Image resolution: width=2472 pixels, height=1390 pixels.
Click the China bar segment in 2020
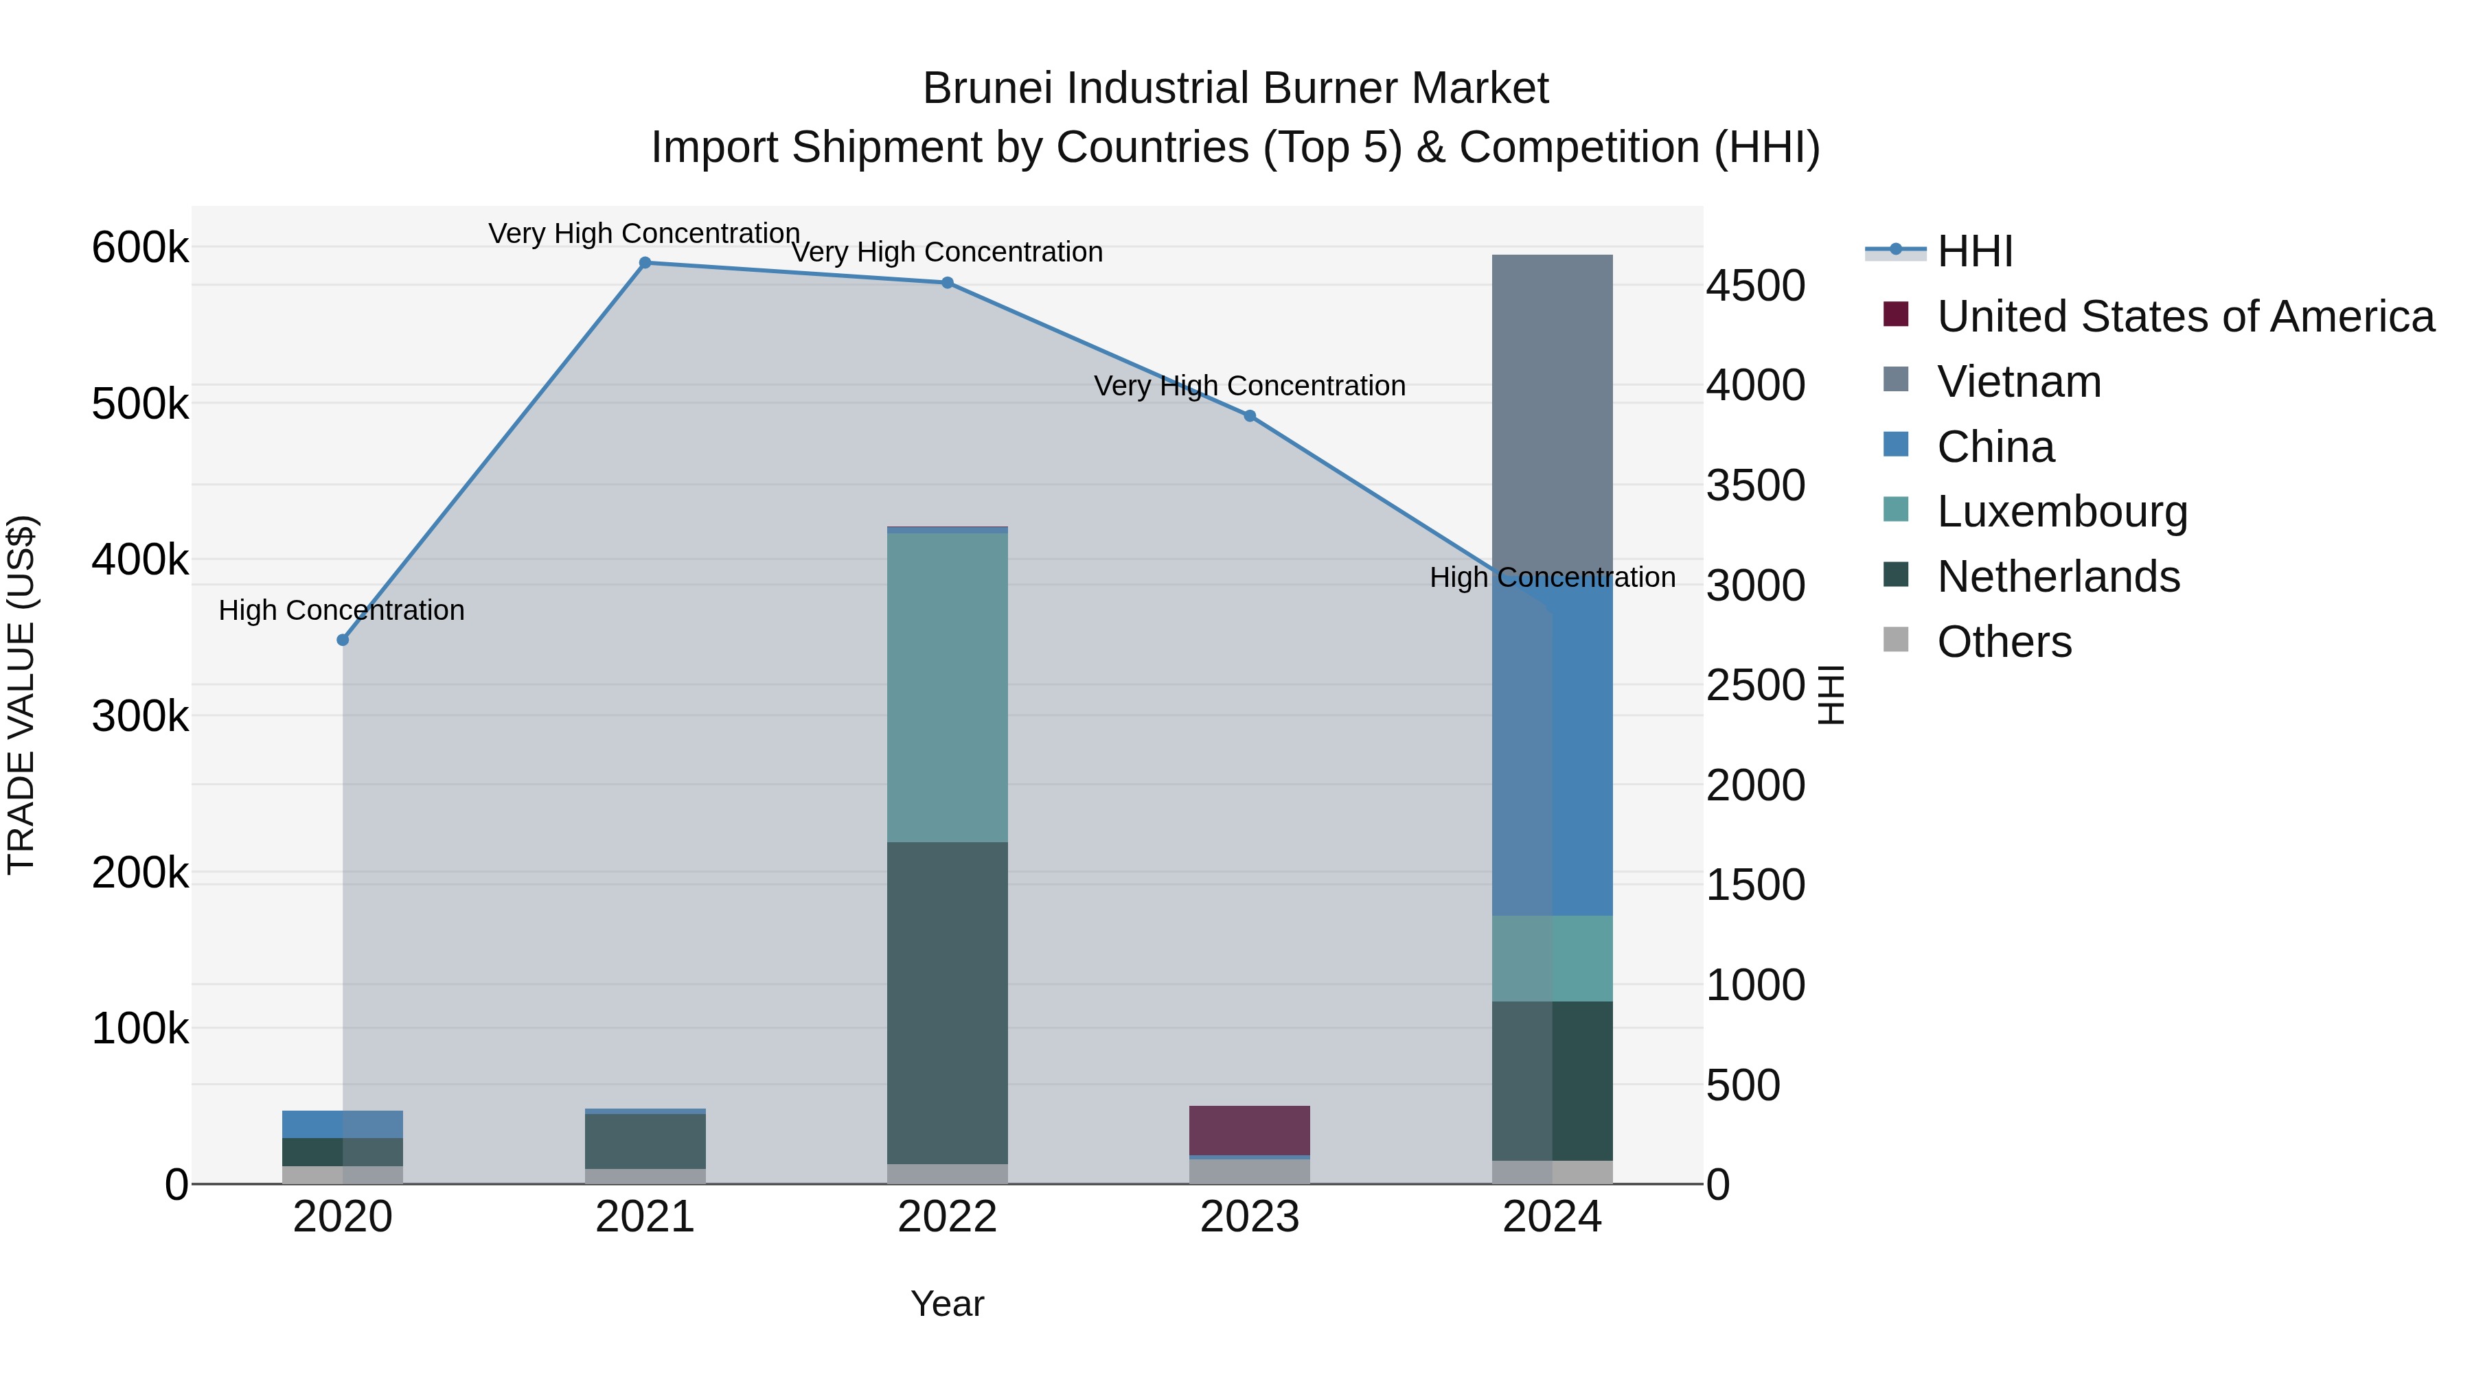(x=343, y=1124)
